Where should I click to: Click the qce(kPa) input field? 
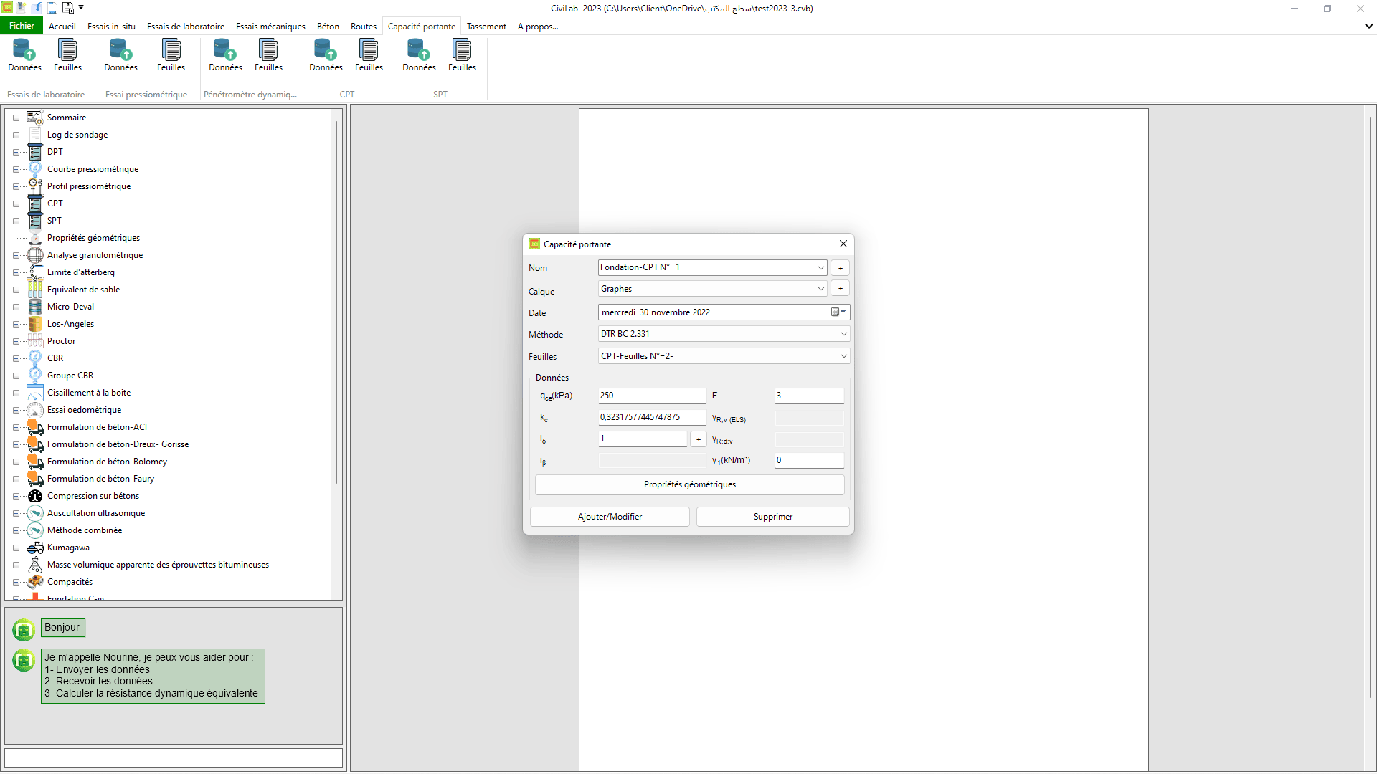(652, 396)
